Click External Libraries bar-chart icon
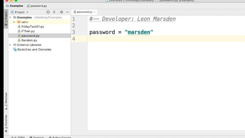The width and height of the screenshot is (245, 138). point(15,45)
